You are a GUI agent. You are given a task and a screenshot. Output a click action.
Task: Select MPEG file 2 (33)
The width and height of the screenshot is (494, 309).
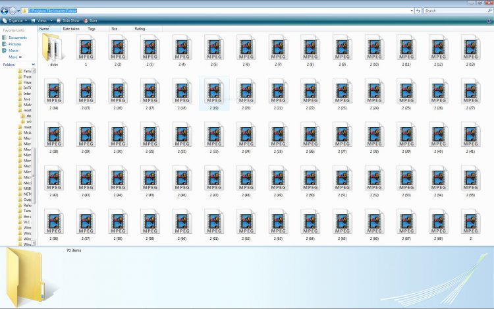[214, 134]
